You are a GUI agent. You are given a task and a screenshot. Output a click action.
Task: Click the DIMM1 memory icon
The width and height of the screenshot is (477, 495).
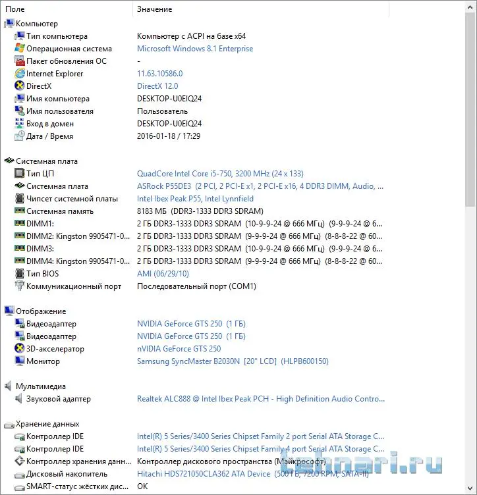click(19, 223)
